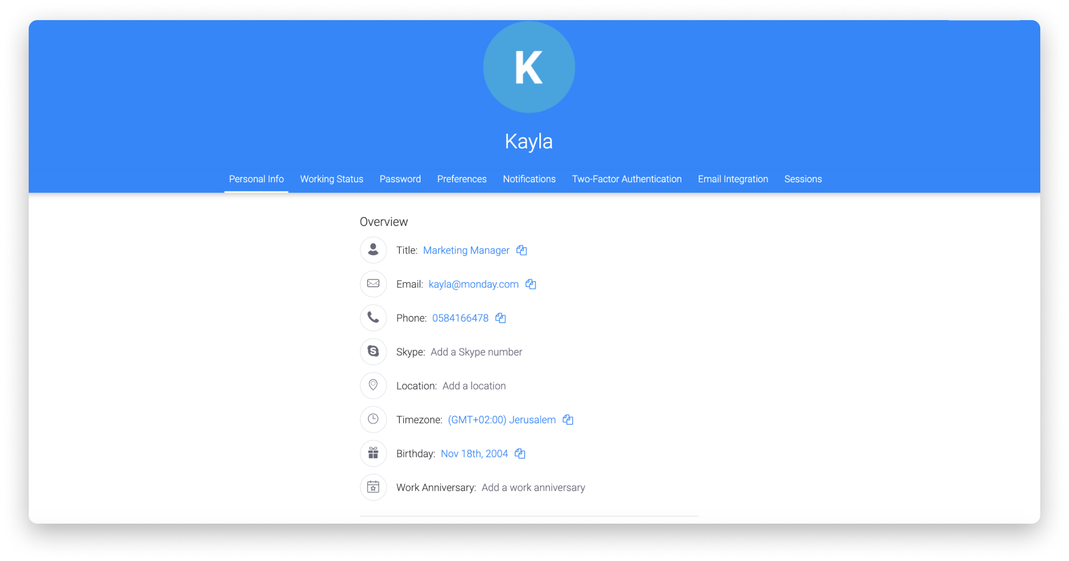Click the K profile avatar
Viewport: 1069px width, 561px height.
point(529,67)
